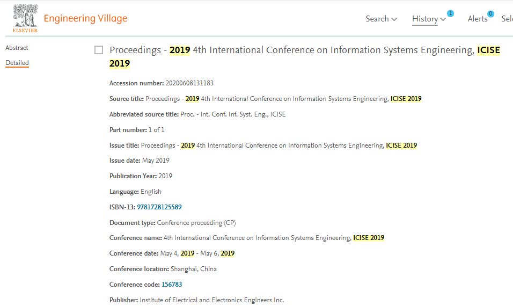Open the History dropdown menu

[429, 19]
